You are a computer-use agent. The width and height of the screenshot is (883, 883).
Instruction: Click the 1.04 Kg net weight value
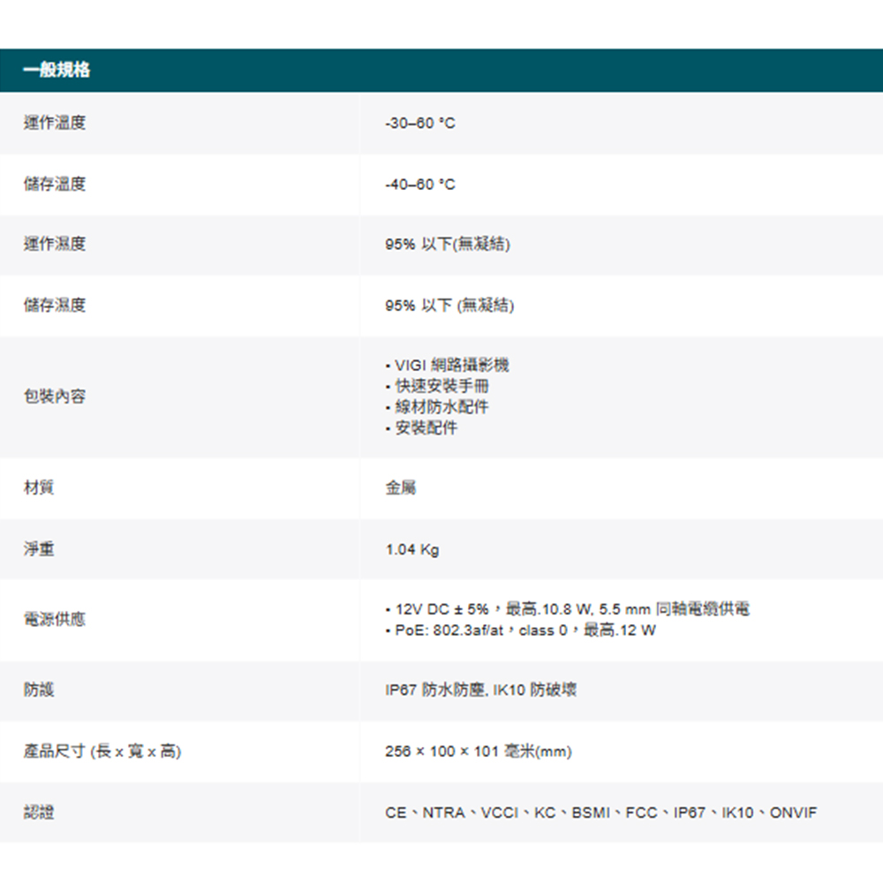click(412, 550)
